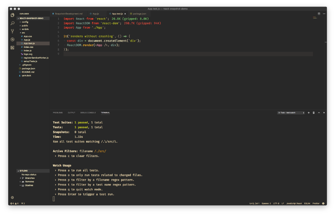Switch to the package.json editor tab
Screen dimensions: 335x215
click(139, 14)
